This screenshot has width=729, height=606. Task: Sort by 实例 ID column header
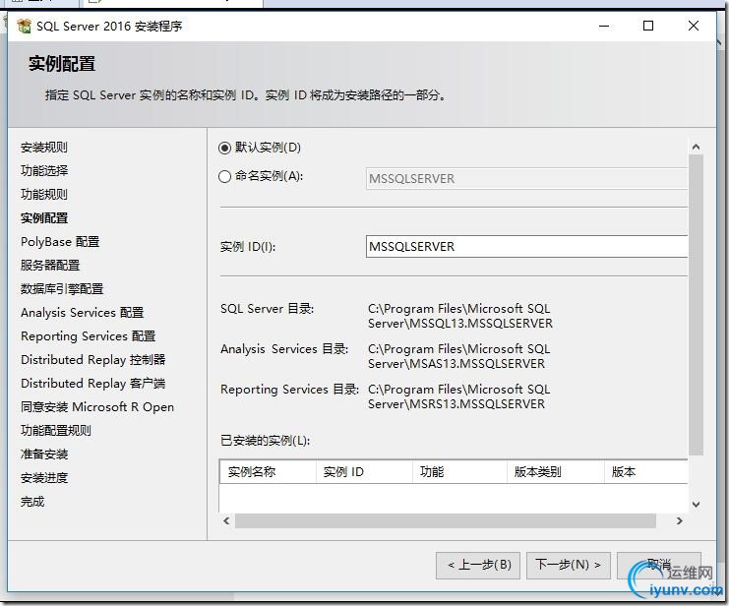click(x=364, y=472)
